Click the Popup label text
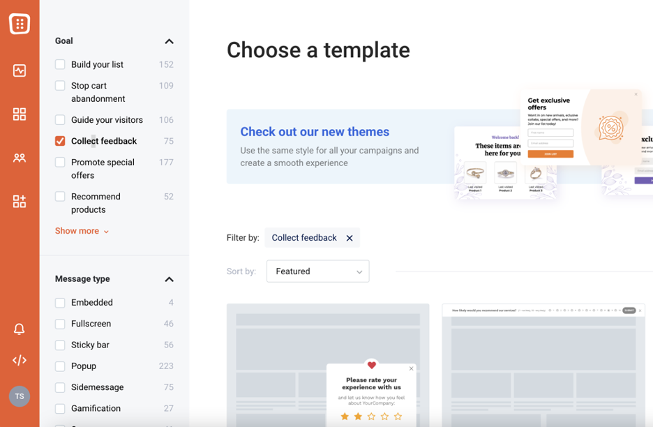The height and width of the screenshot is (427, 653). (84, 366)
